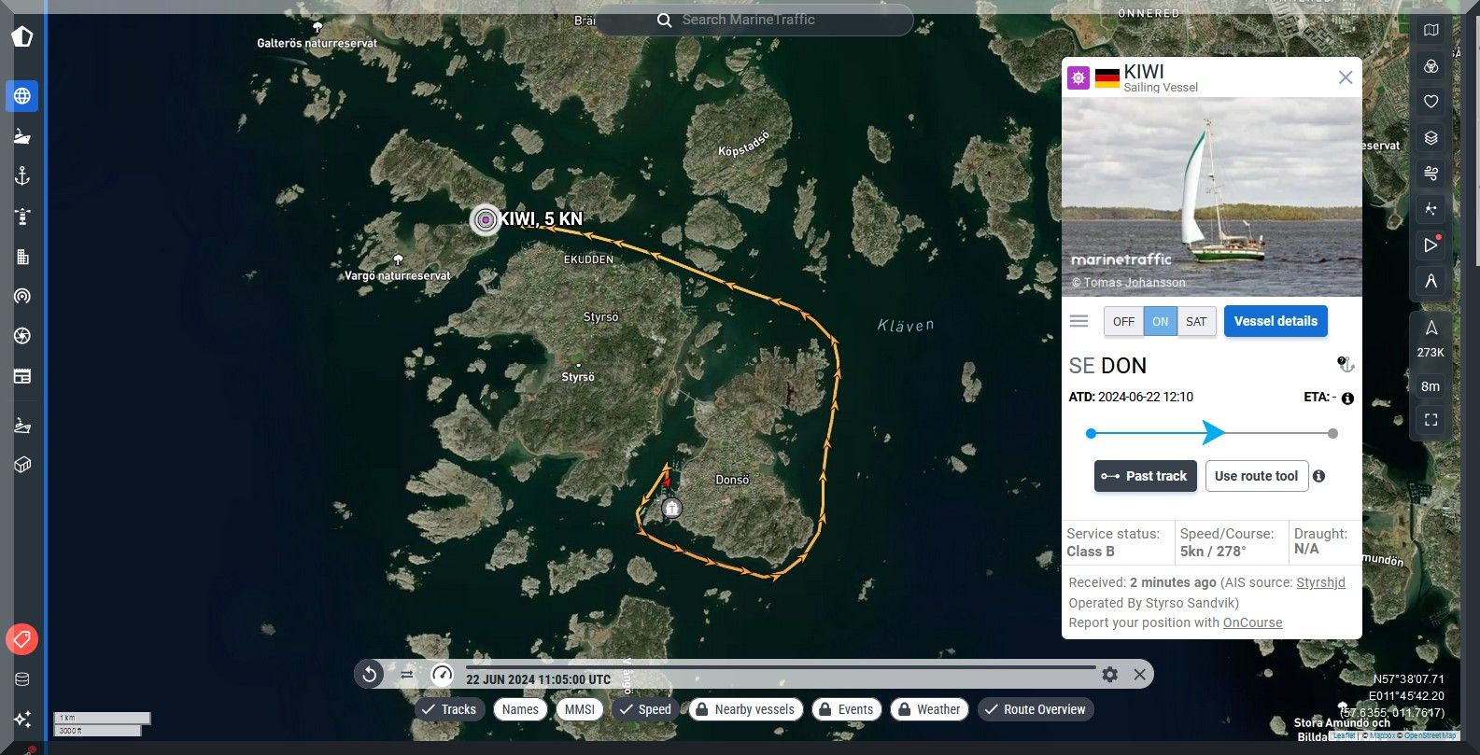Toggle the Tracks option off
Screen dimensions: 1480x755
[x=449, y=709]
